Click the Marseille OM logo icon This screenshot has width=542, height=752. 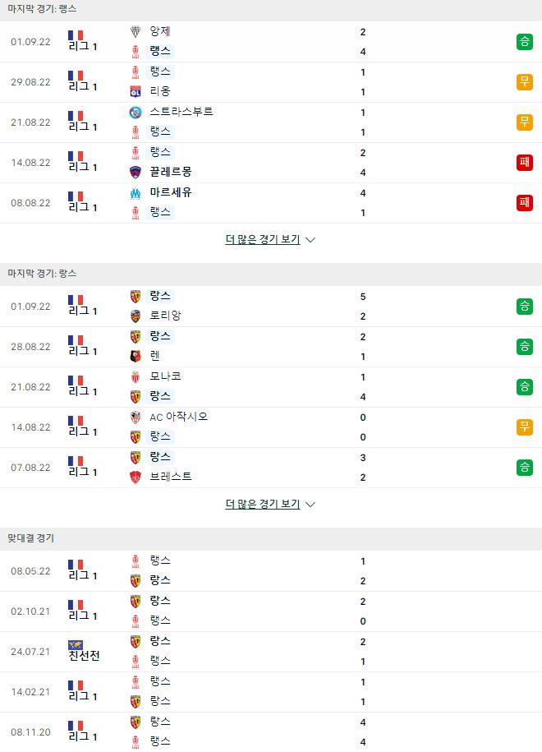[x=135, y=193]
